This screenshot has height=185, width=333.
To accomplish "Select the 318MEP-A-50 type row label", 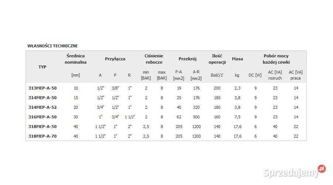I will point(43,127).
